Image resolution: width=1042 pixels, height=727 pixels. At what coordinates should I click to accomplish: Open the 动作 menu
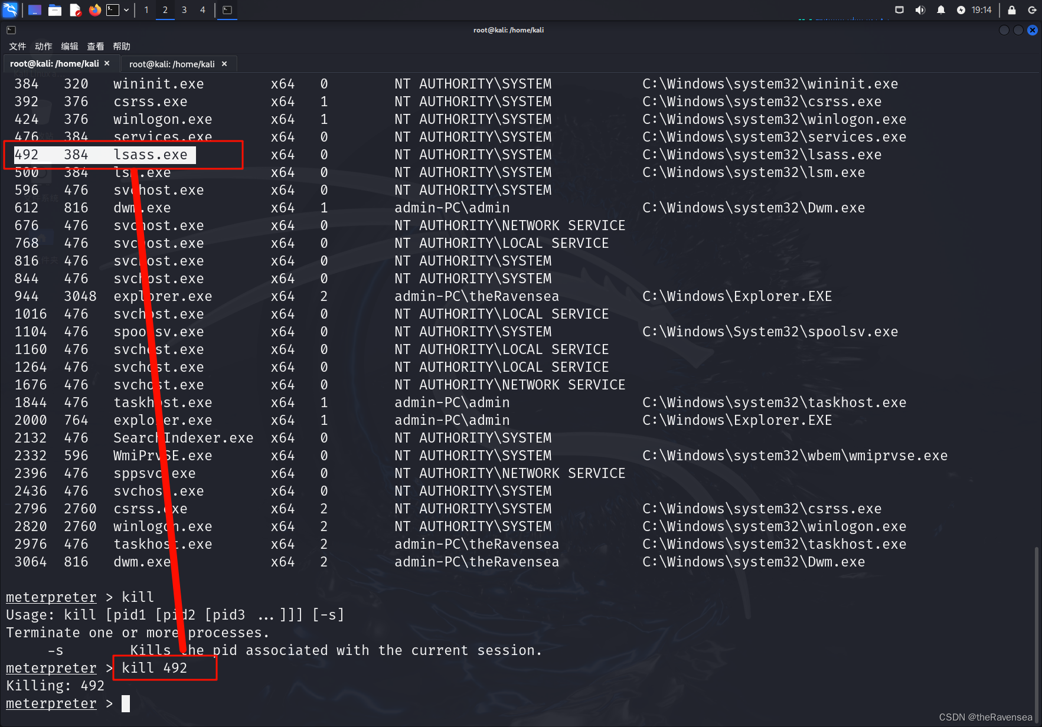coord(44,47)
